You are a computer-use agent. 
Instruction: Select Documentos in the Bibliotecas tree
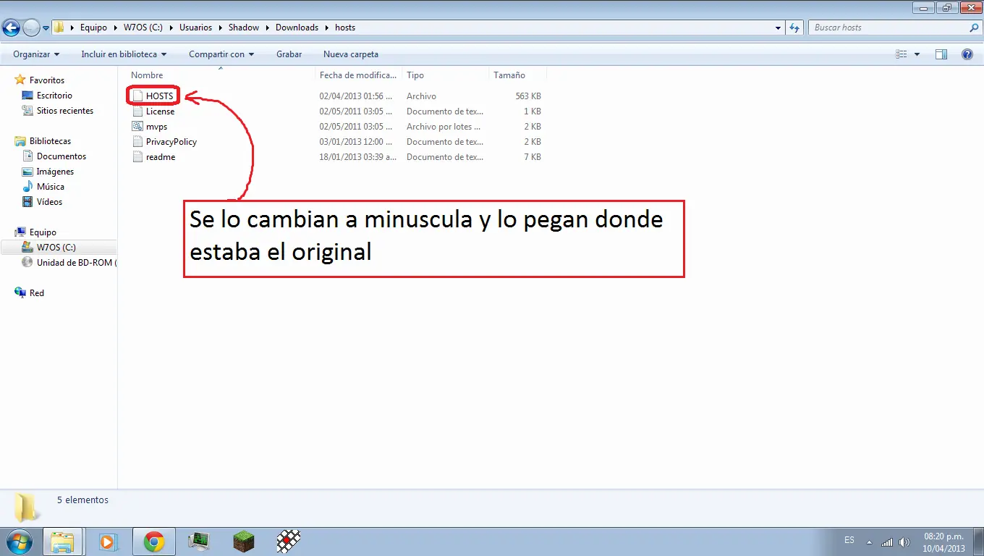pos(61,156)
